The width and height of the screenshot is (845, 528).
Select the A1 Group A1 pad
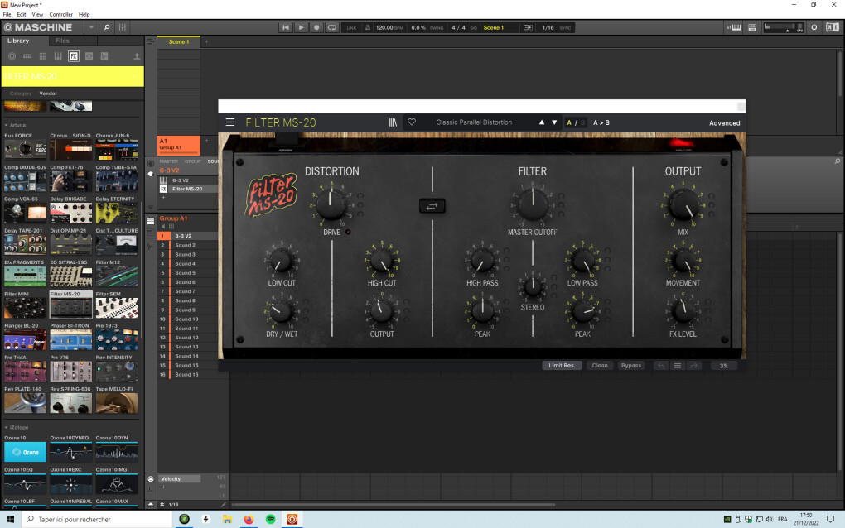(179, 144)
